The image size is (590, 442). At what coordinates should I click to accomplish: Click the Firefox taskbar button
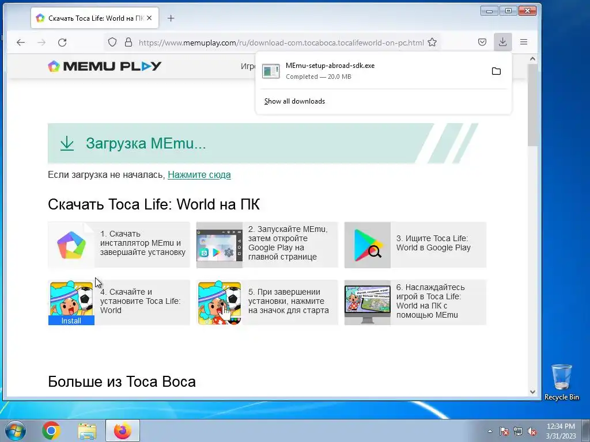(123, 430)
